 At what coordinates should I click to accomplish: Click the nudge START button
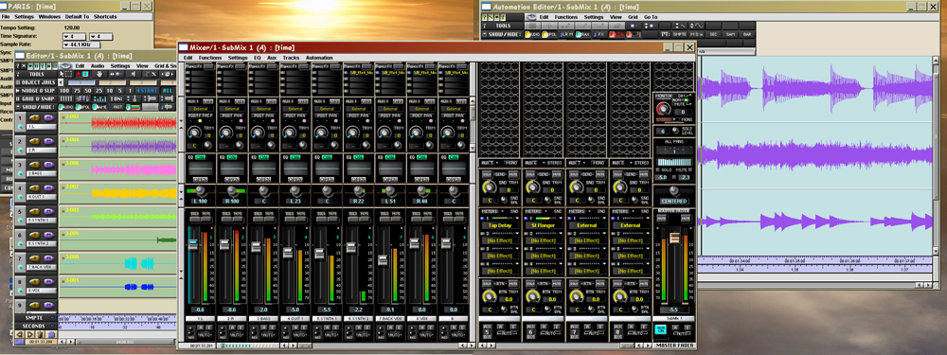148,91
